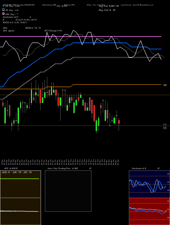
Task: Click the 'Day Vol: 0 M' text
Action: (107, 10)
